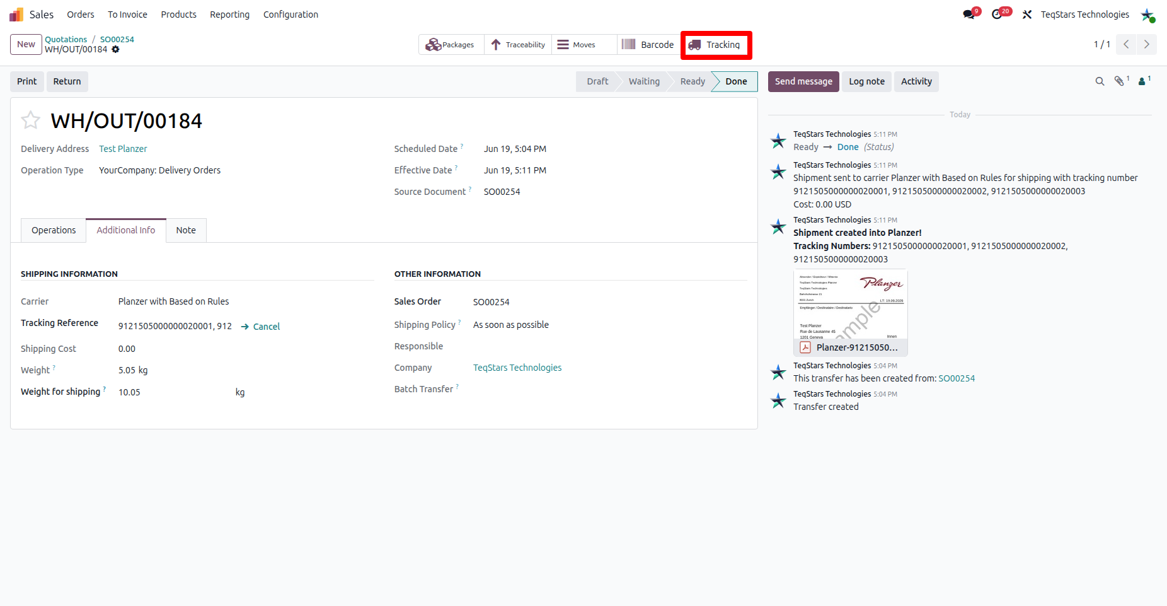
Task: Click the Print button
Action: (27, 81)
